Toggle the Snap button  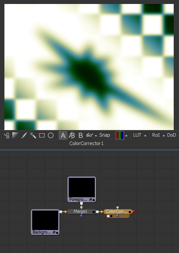(104, 135)
